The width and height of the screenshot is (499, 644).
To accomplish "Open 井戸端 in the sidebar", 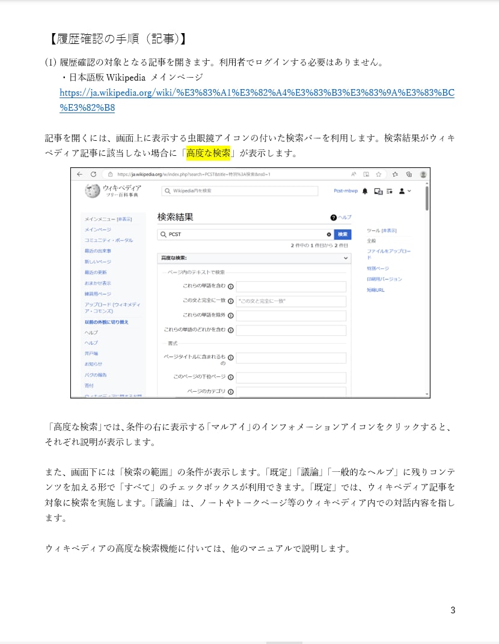I will [x=91, y=353].
